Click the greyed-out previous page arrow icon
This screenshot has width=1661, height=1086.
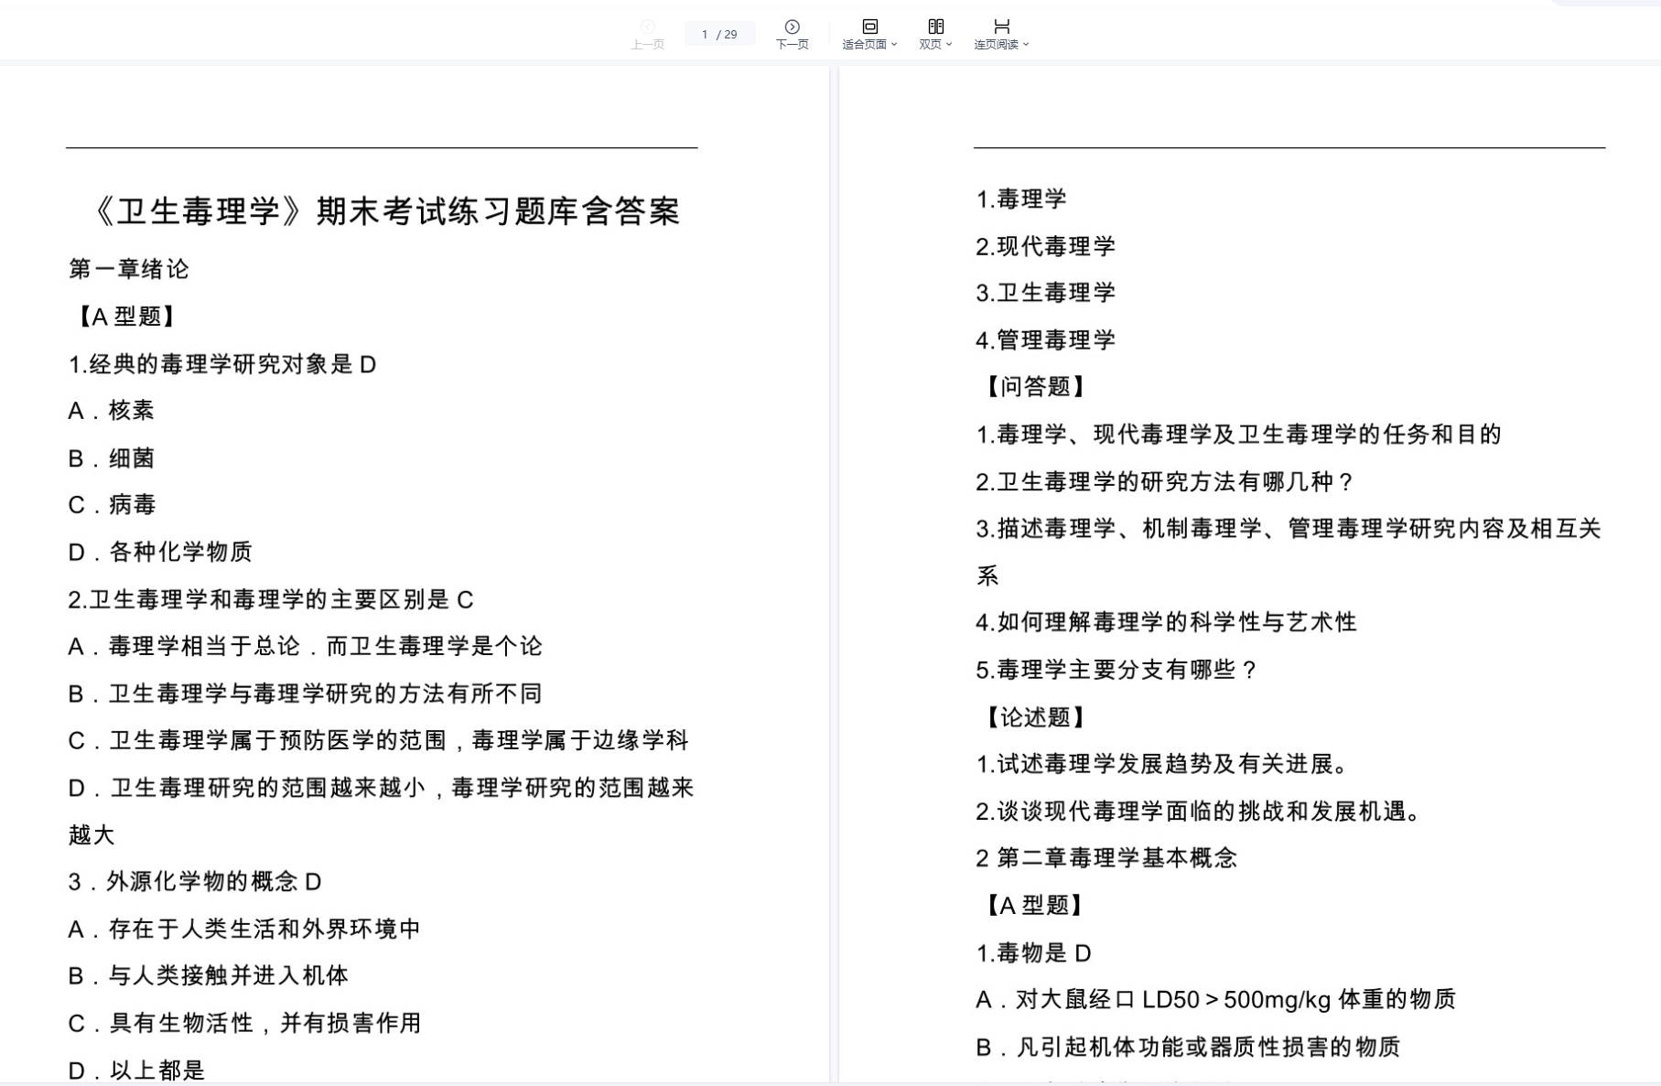point(647,27)
